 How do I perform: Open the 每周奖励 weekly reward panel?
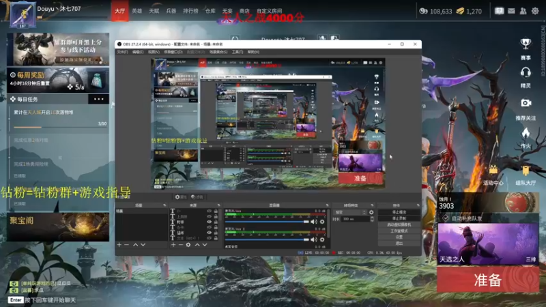58,80
